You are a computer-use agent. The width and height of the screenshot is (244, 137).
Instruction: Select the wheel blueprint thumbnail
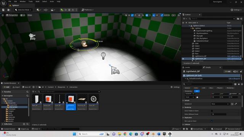click(93, 99)
